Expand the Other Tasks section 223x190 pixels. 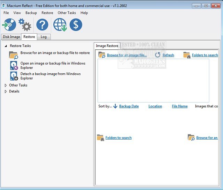[6, 85]
